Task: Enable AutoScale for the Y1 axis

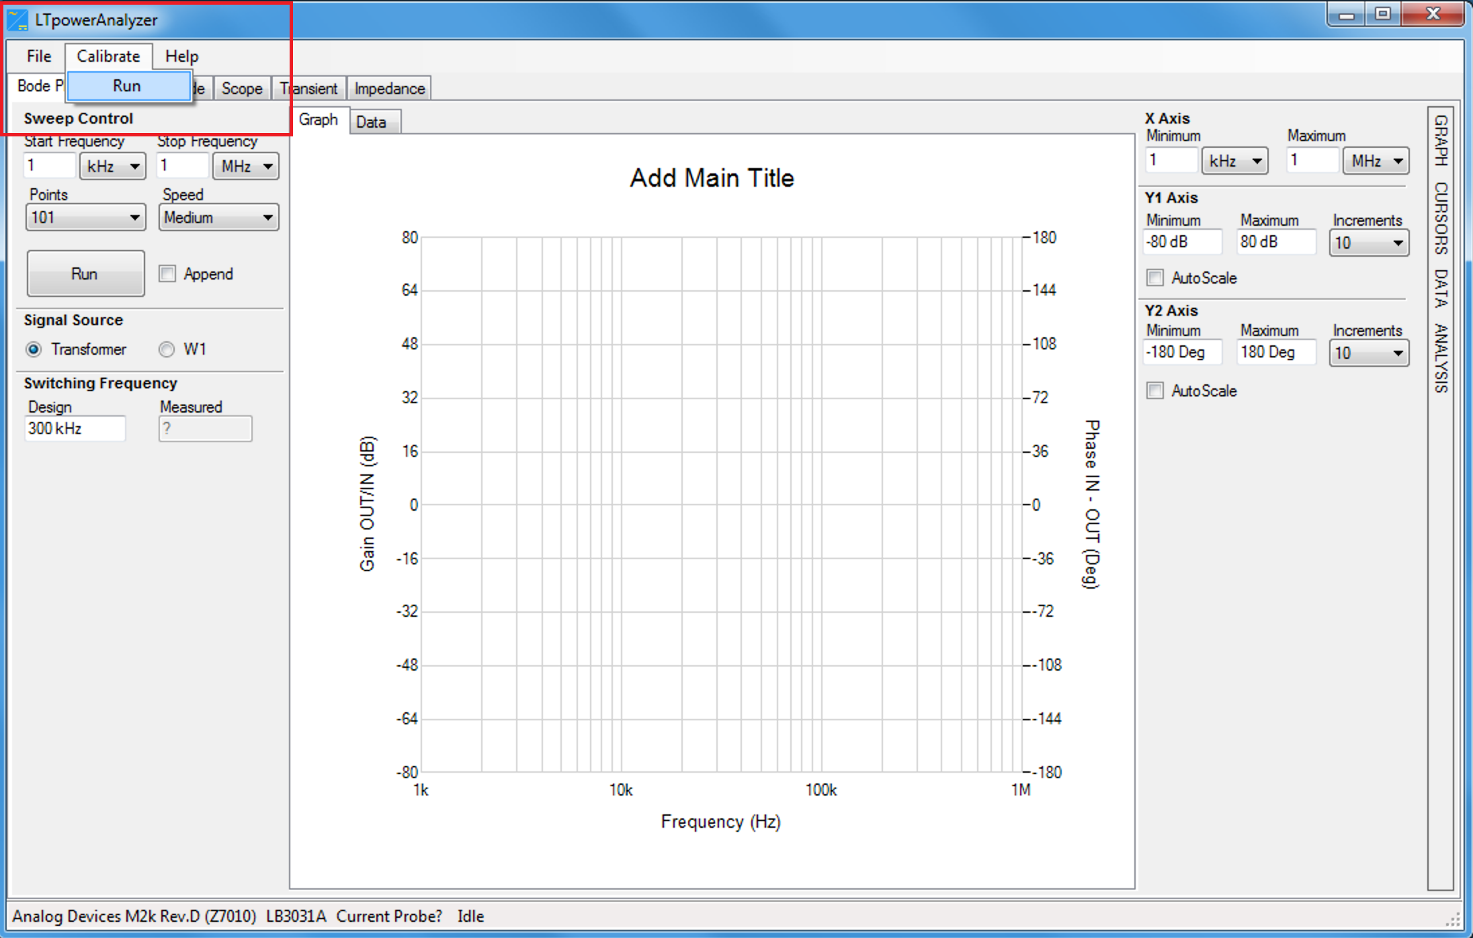Action: pyautogui.click(x=1155, y=278)
